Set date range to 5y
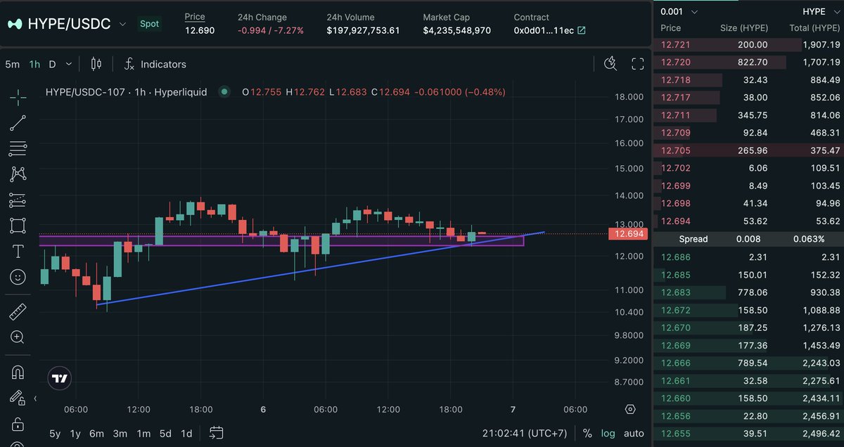 click(55, 434)
